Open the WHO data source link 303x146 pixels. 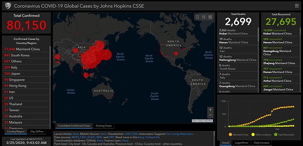75,137
